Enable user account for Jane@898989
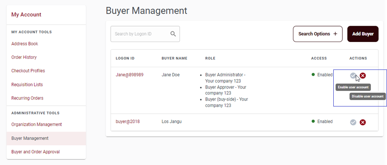 (353, 75)
